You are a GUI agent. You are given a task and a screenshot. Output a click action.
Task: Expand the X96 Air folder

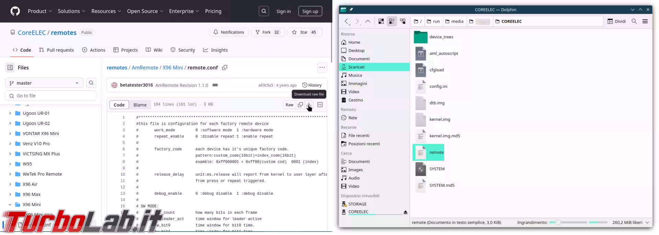coord(10,184)
